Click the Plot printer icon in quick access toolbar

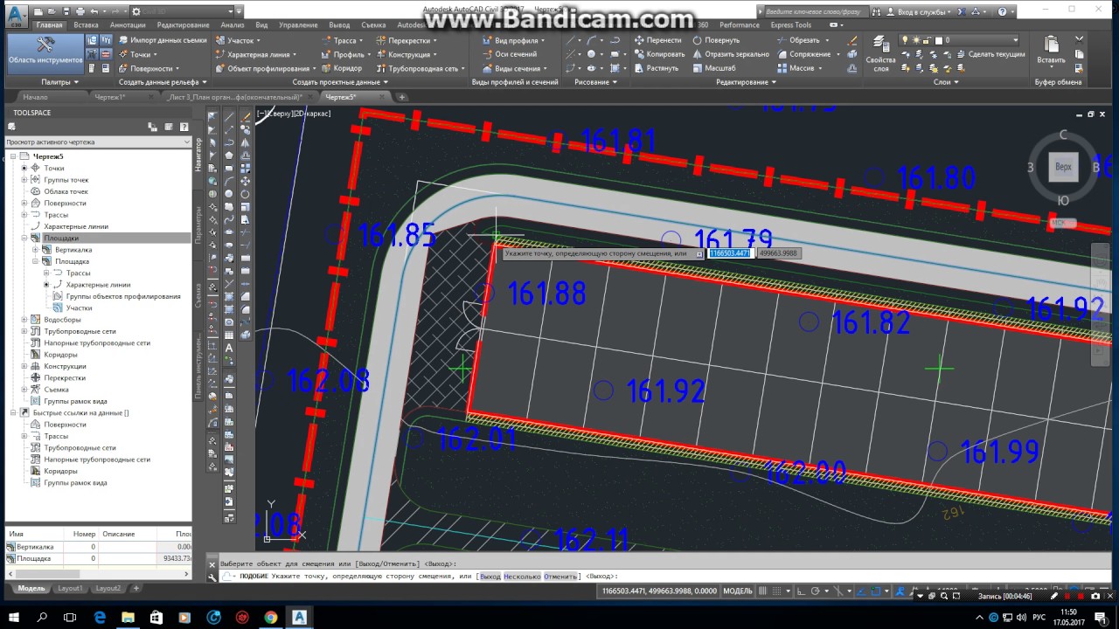tap(80, 11)
